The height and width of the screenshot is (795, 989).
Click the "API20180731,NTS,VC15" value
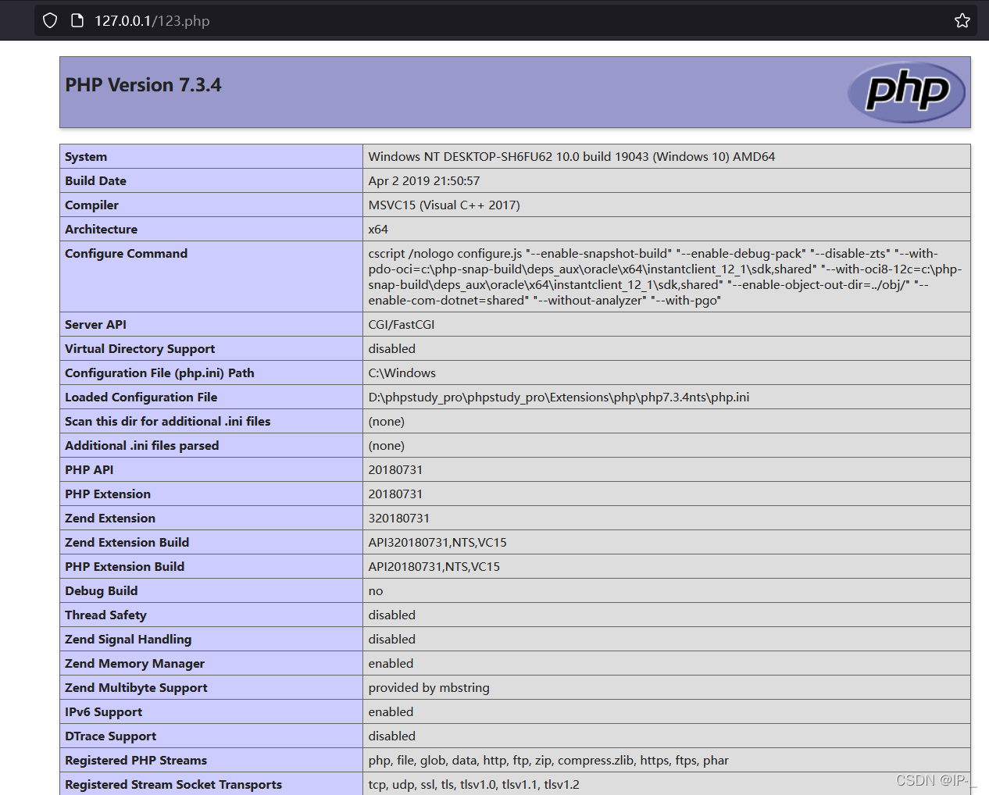click(434, 567)
